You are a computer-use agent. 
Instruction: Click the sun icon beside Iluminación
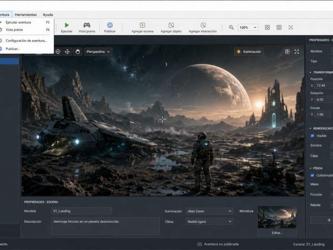(239, 52)
